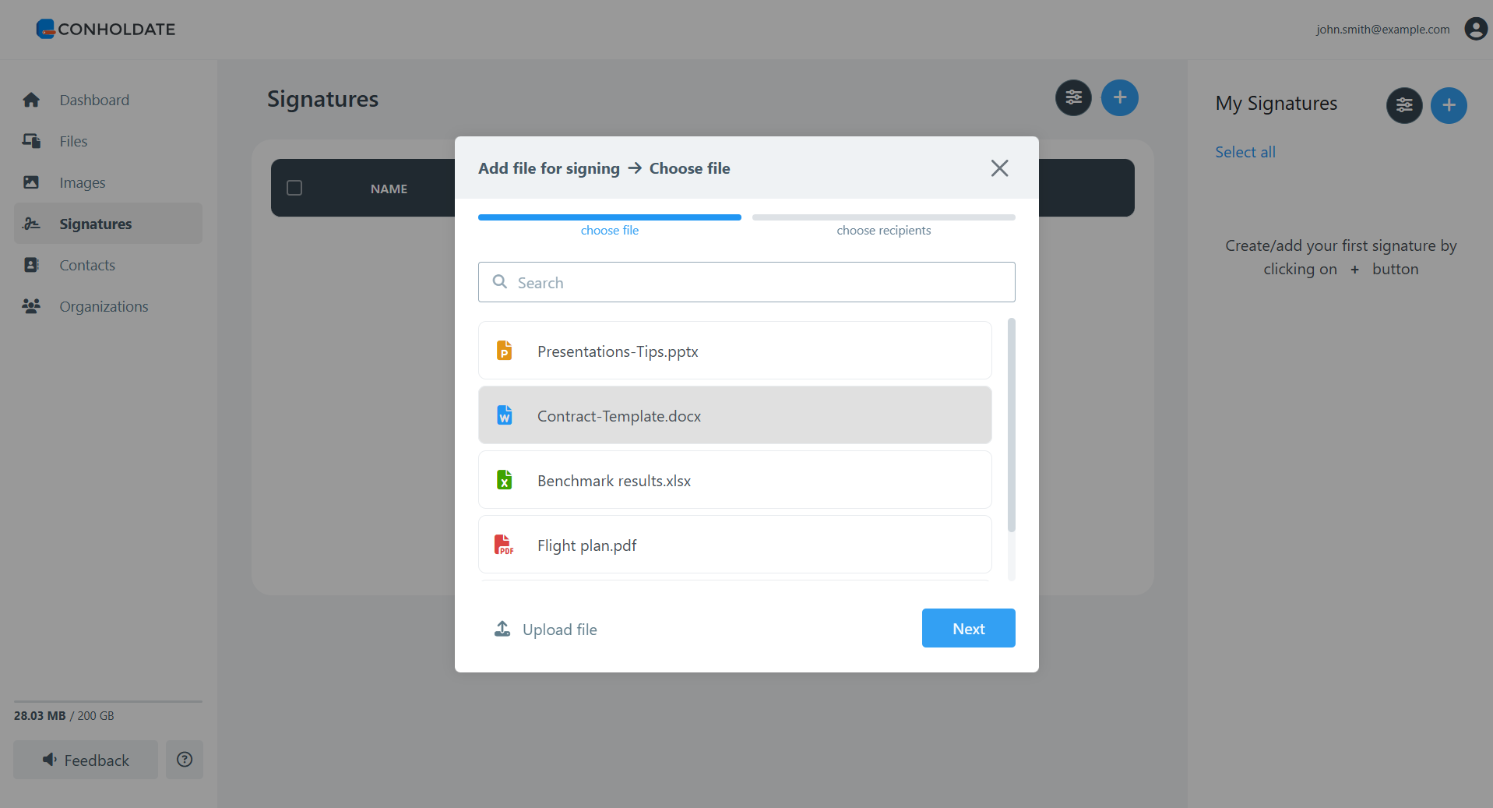Open the Signatures filter settings icon
The width and height of the screenshot is (1493, 808).
[x=1073, y=98]
